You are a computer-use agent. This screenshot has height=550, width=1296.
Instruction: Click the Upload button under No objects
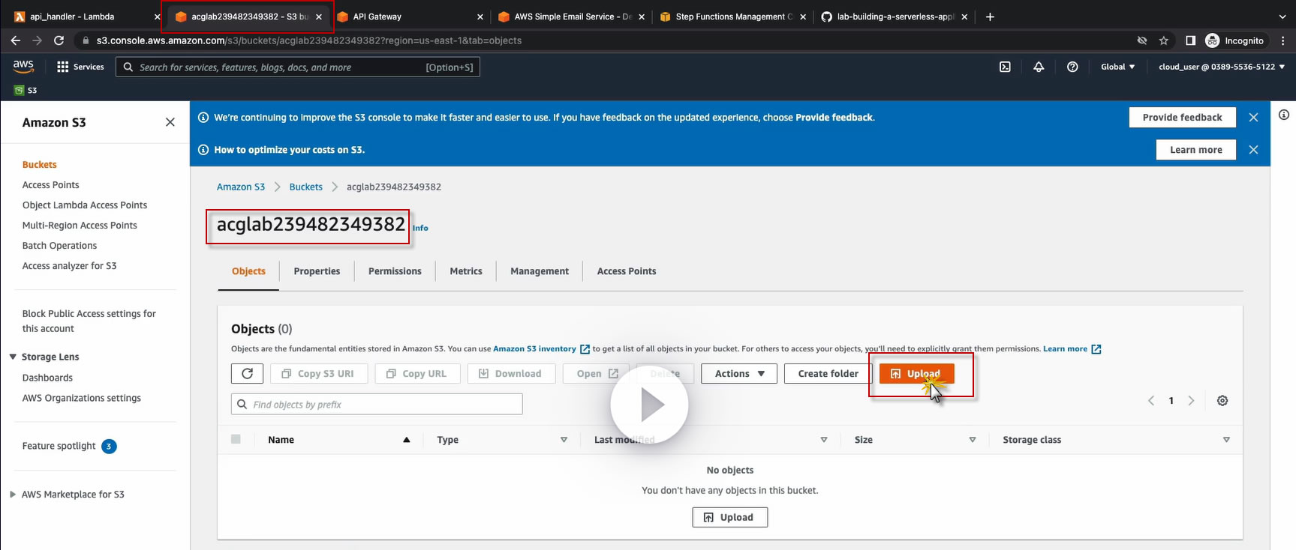point(729,517)
